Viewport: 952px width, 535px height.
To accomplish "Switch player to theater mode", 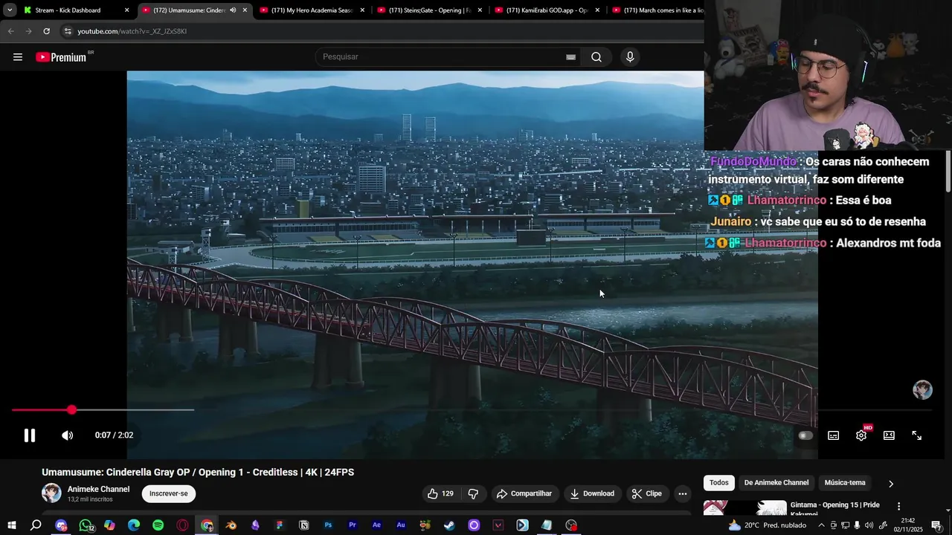I will click(x=889, y=435).
